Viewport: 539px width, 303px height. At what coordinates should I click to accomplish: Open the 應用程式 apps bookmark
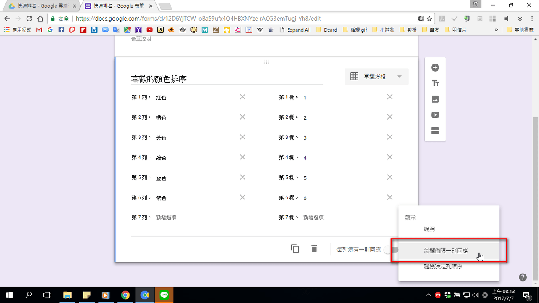17,30
